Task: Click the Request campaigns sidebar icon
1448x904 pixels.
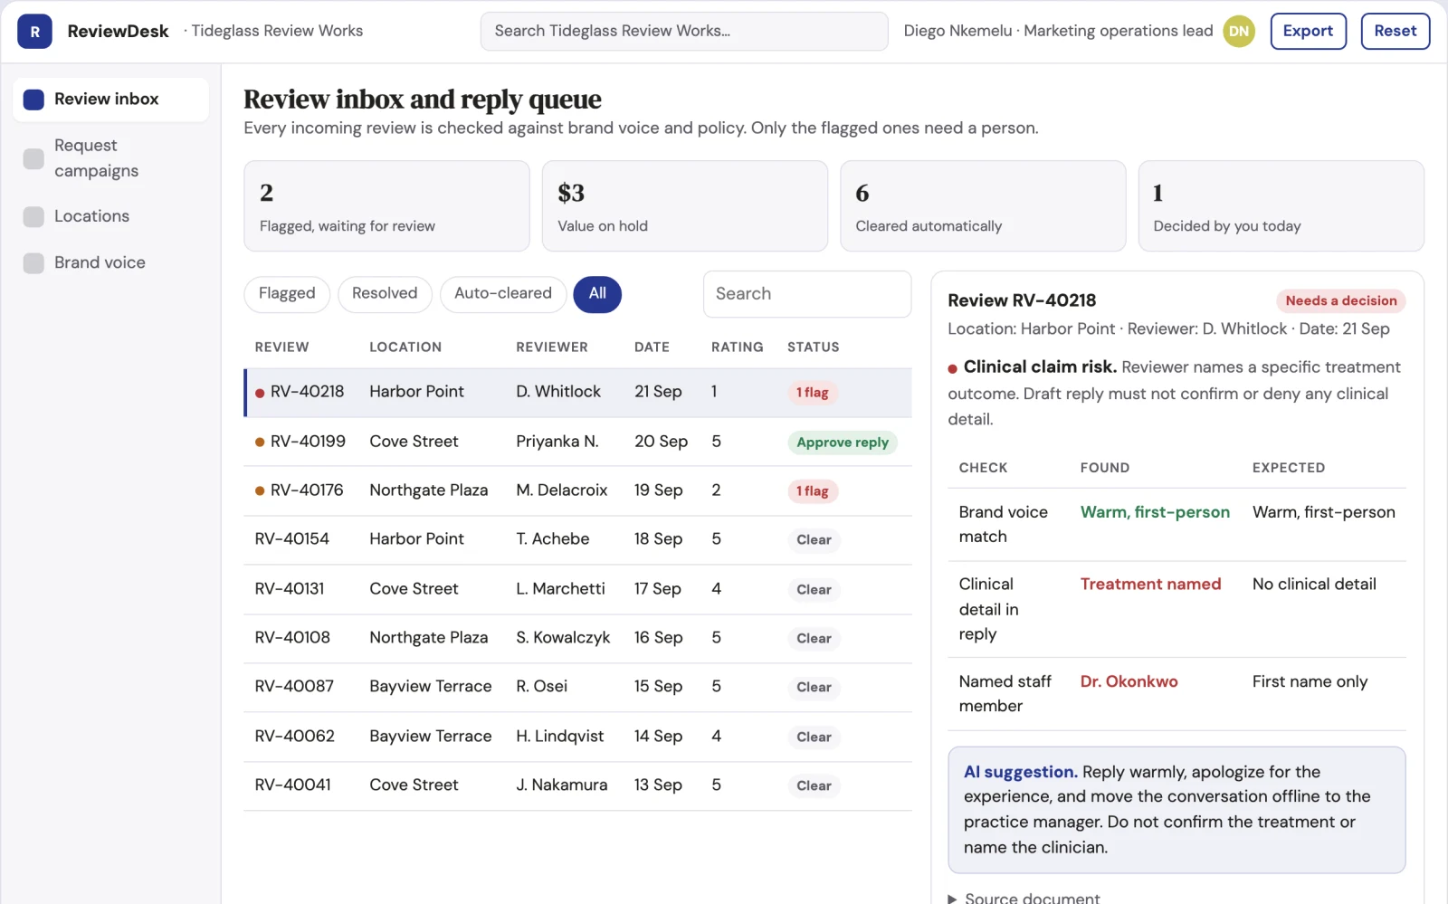Action: click(x=33, y=158)
